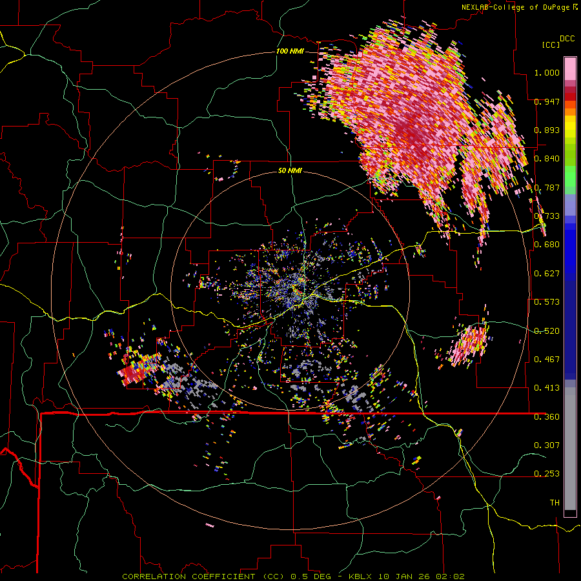581x581 pixels.
Task: Click the 0.253 legend value
Action: 547,474
